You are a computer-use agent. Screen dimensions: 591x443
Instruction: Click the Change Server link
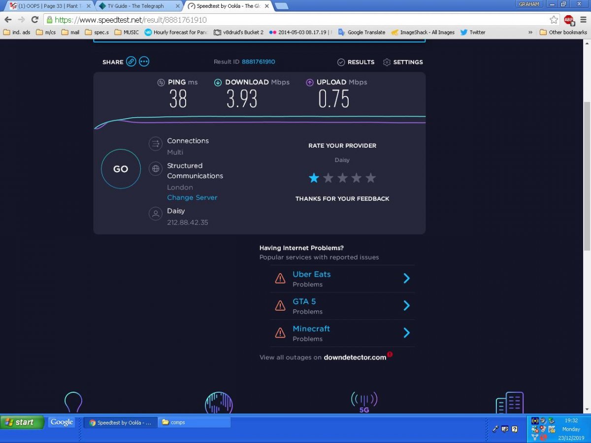tap(192, 197)
